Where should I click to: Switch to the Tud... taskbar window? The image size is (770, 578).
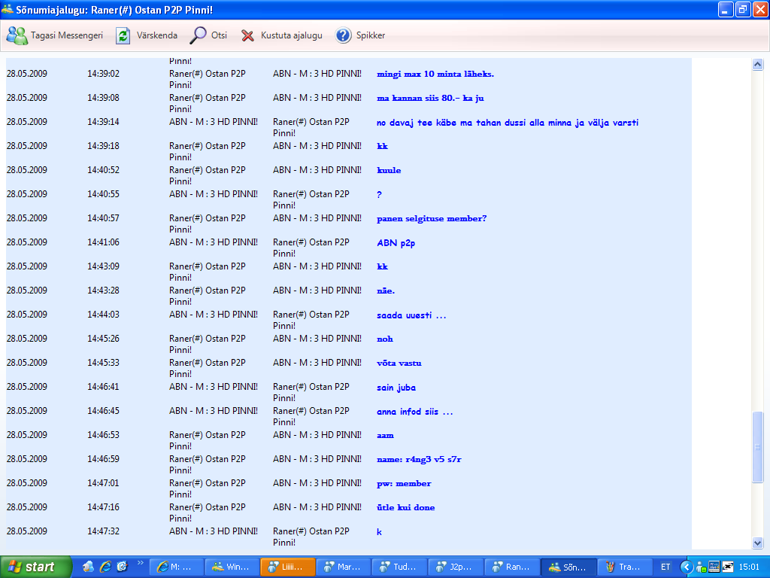coord(399,567)
